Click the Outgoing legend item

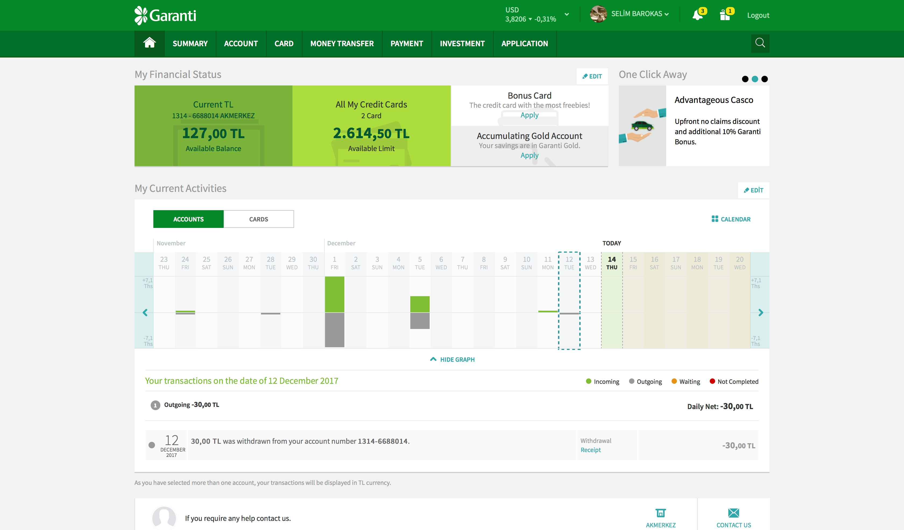(645, 381)
